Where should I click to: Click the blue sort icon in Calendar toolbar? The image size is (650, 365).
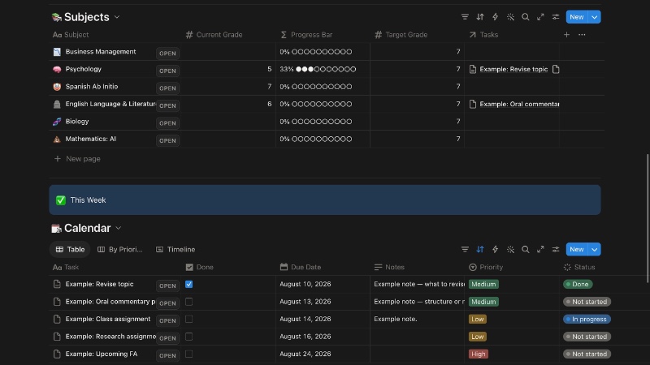[479, 249]
